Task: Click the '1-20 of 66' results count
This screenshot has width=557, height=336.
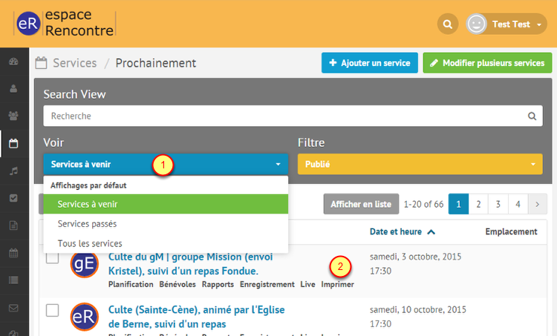Action: tap(423, 204)
